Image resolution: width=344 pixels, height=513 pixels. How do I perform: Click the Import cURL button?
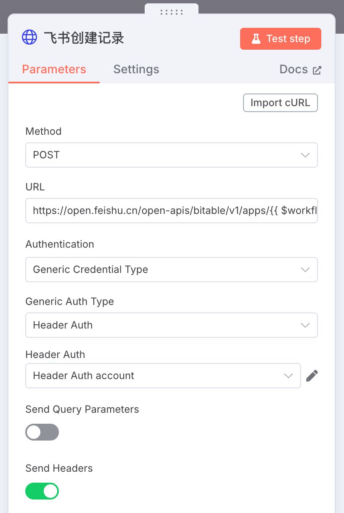click(x=280, y=103)
